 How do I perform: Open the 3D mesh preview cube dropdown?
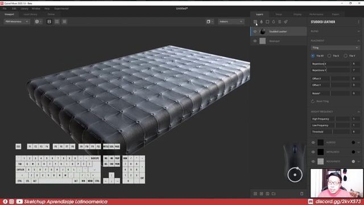(x=38, y=22)
